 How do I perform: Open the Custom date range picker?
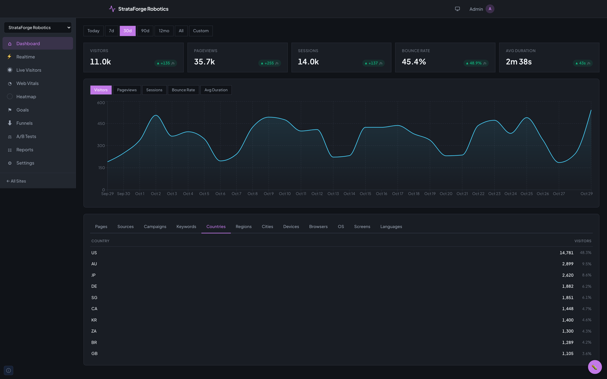tap(201, 31)
